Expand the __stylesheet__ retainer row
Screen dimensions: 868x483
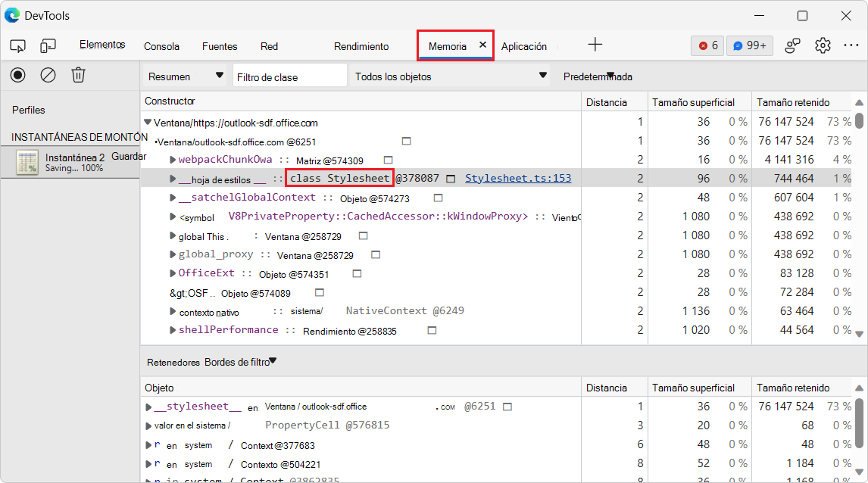148,407
